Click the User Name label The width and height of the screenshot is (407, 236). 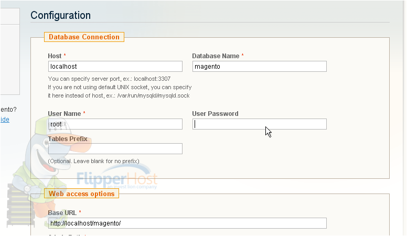pyautogui.click(x=65, y=114)
